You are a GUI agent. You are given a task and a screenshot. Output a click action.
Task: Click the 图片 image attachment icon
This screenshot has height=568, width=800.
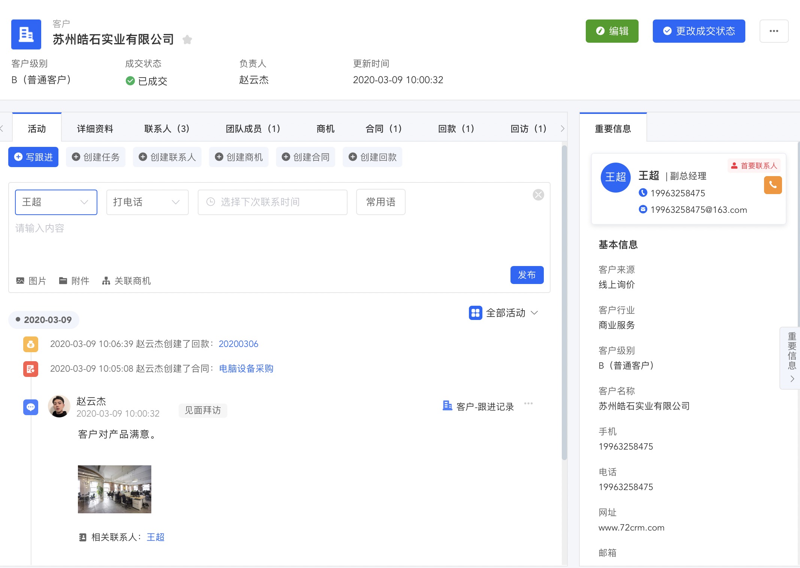pos(20,281)
